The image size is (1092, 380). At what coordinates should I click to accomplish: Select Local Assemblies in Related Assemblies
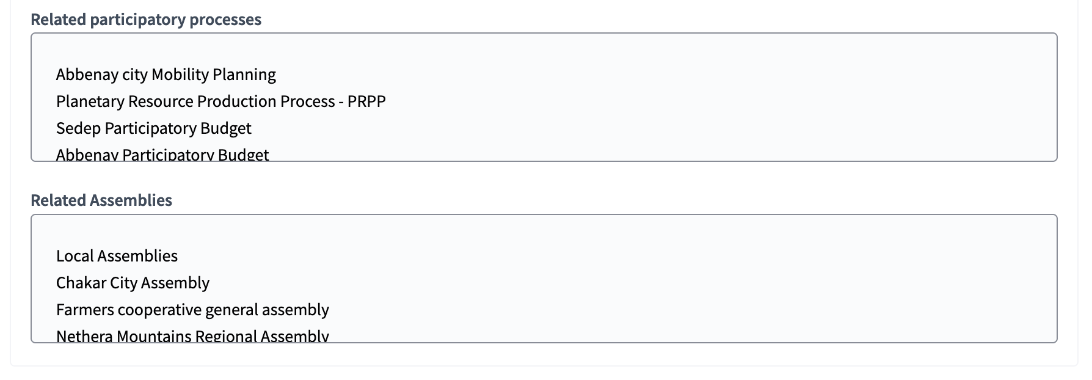pos(117,256)
